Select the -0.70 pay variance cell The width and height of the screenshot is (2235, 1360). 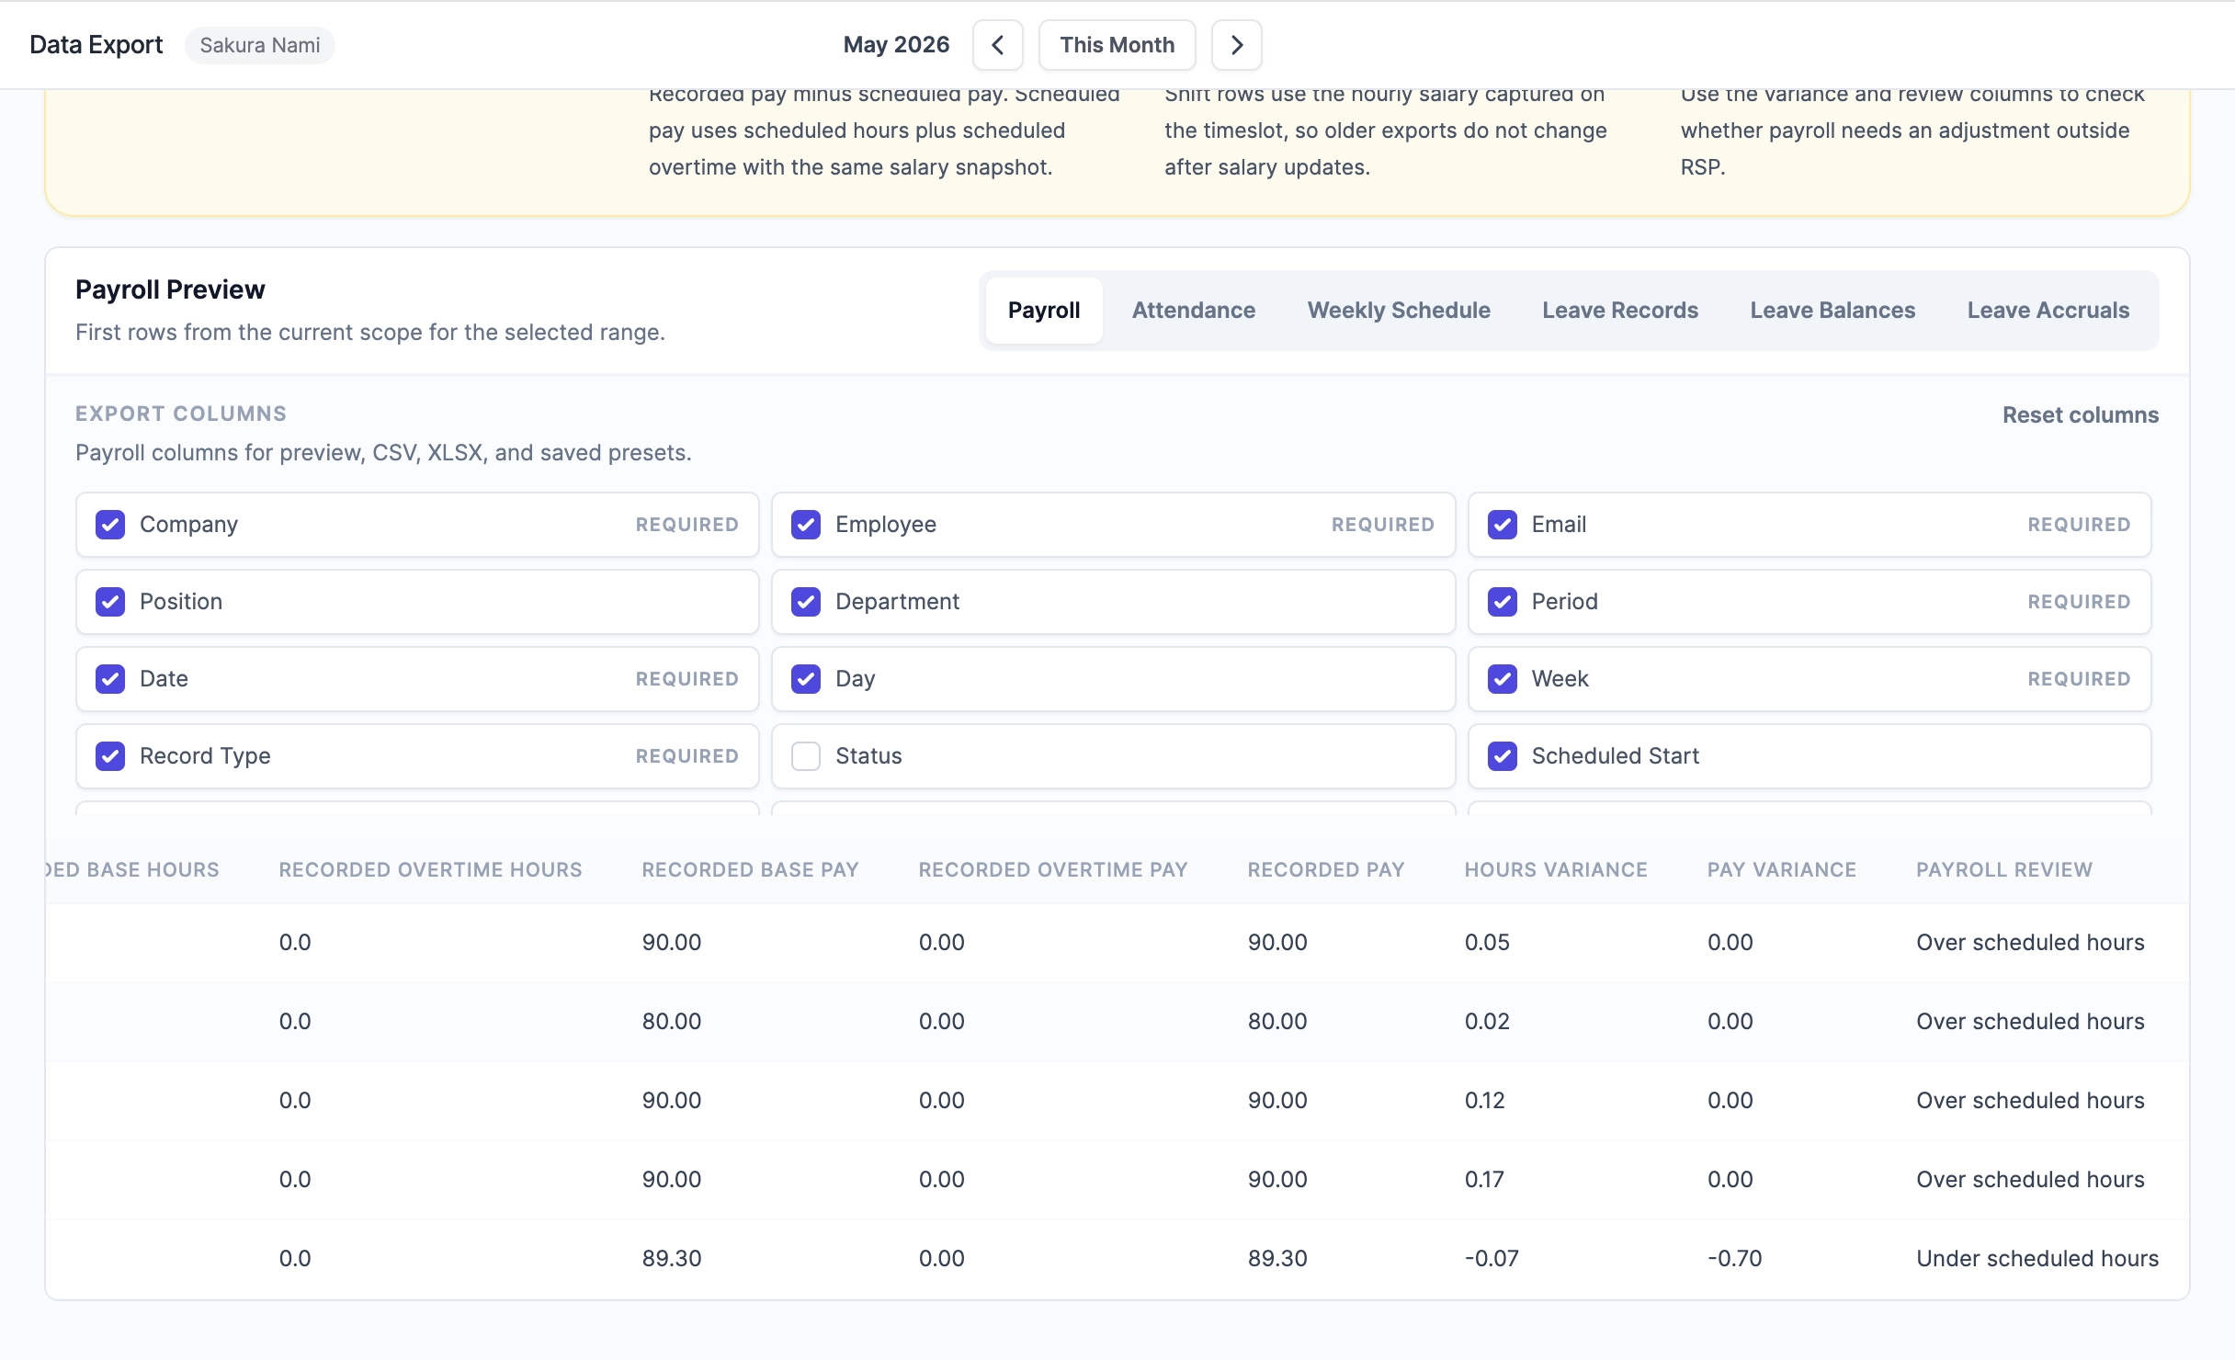[x=1735, y=1259]
